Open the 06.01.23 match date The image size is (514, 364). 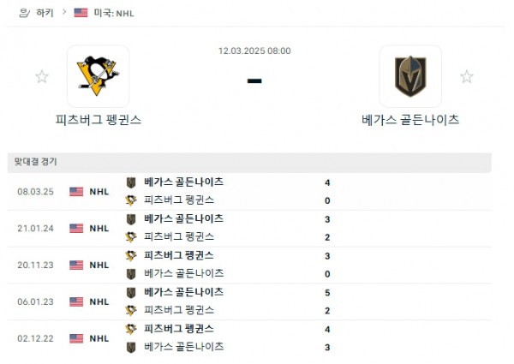pyautogui.click(x=35, y=301)
